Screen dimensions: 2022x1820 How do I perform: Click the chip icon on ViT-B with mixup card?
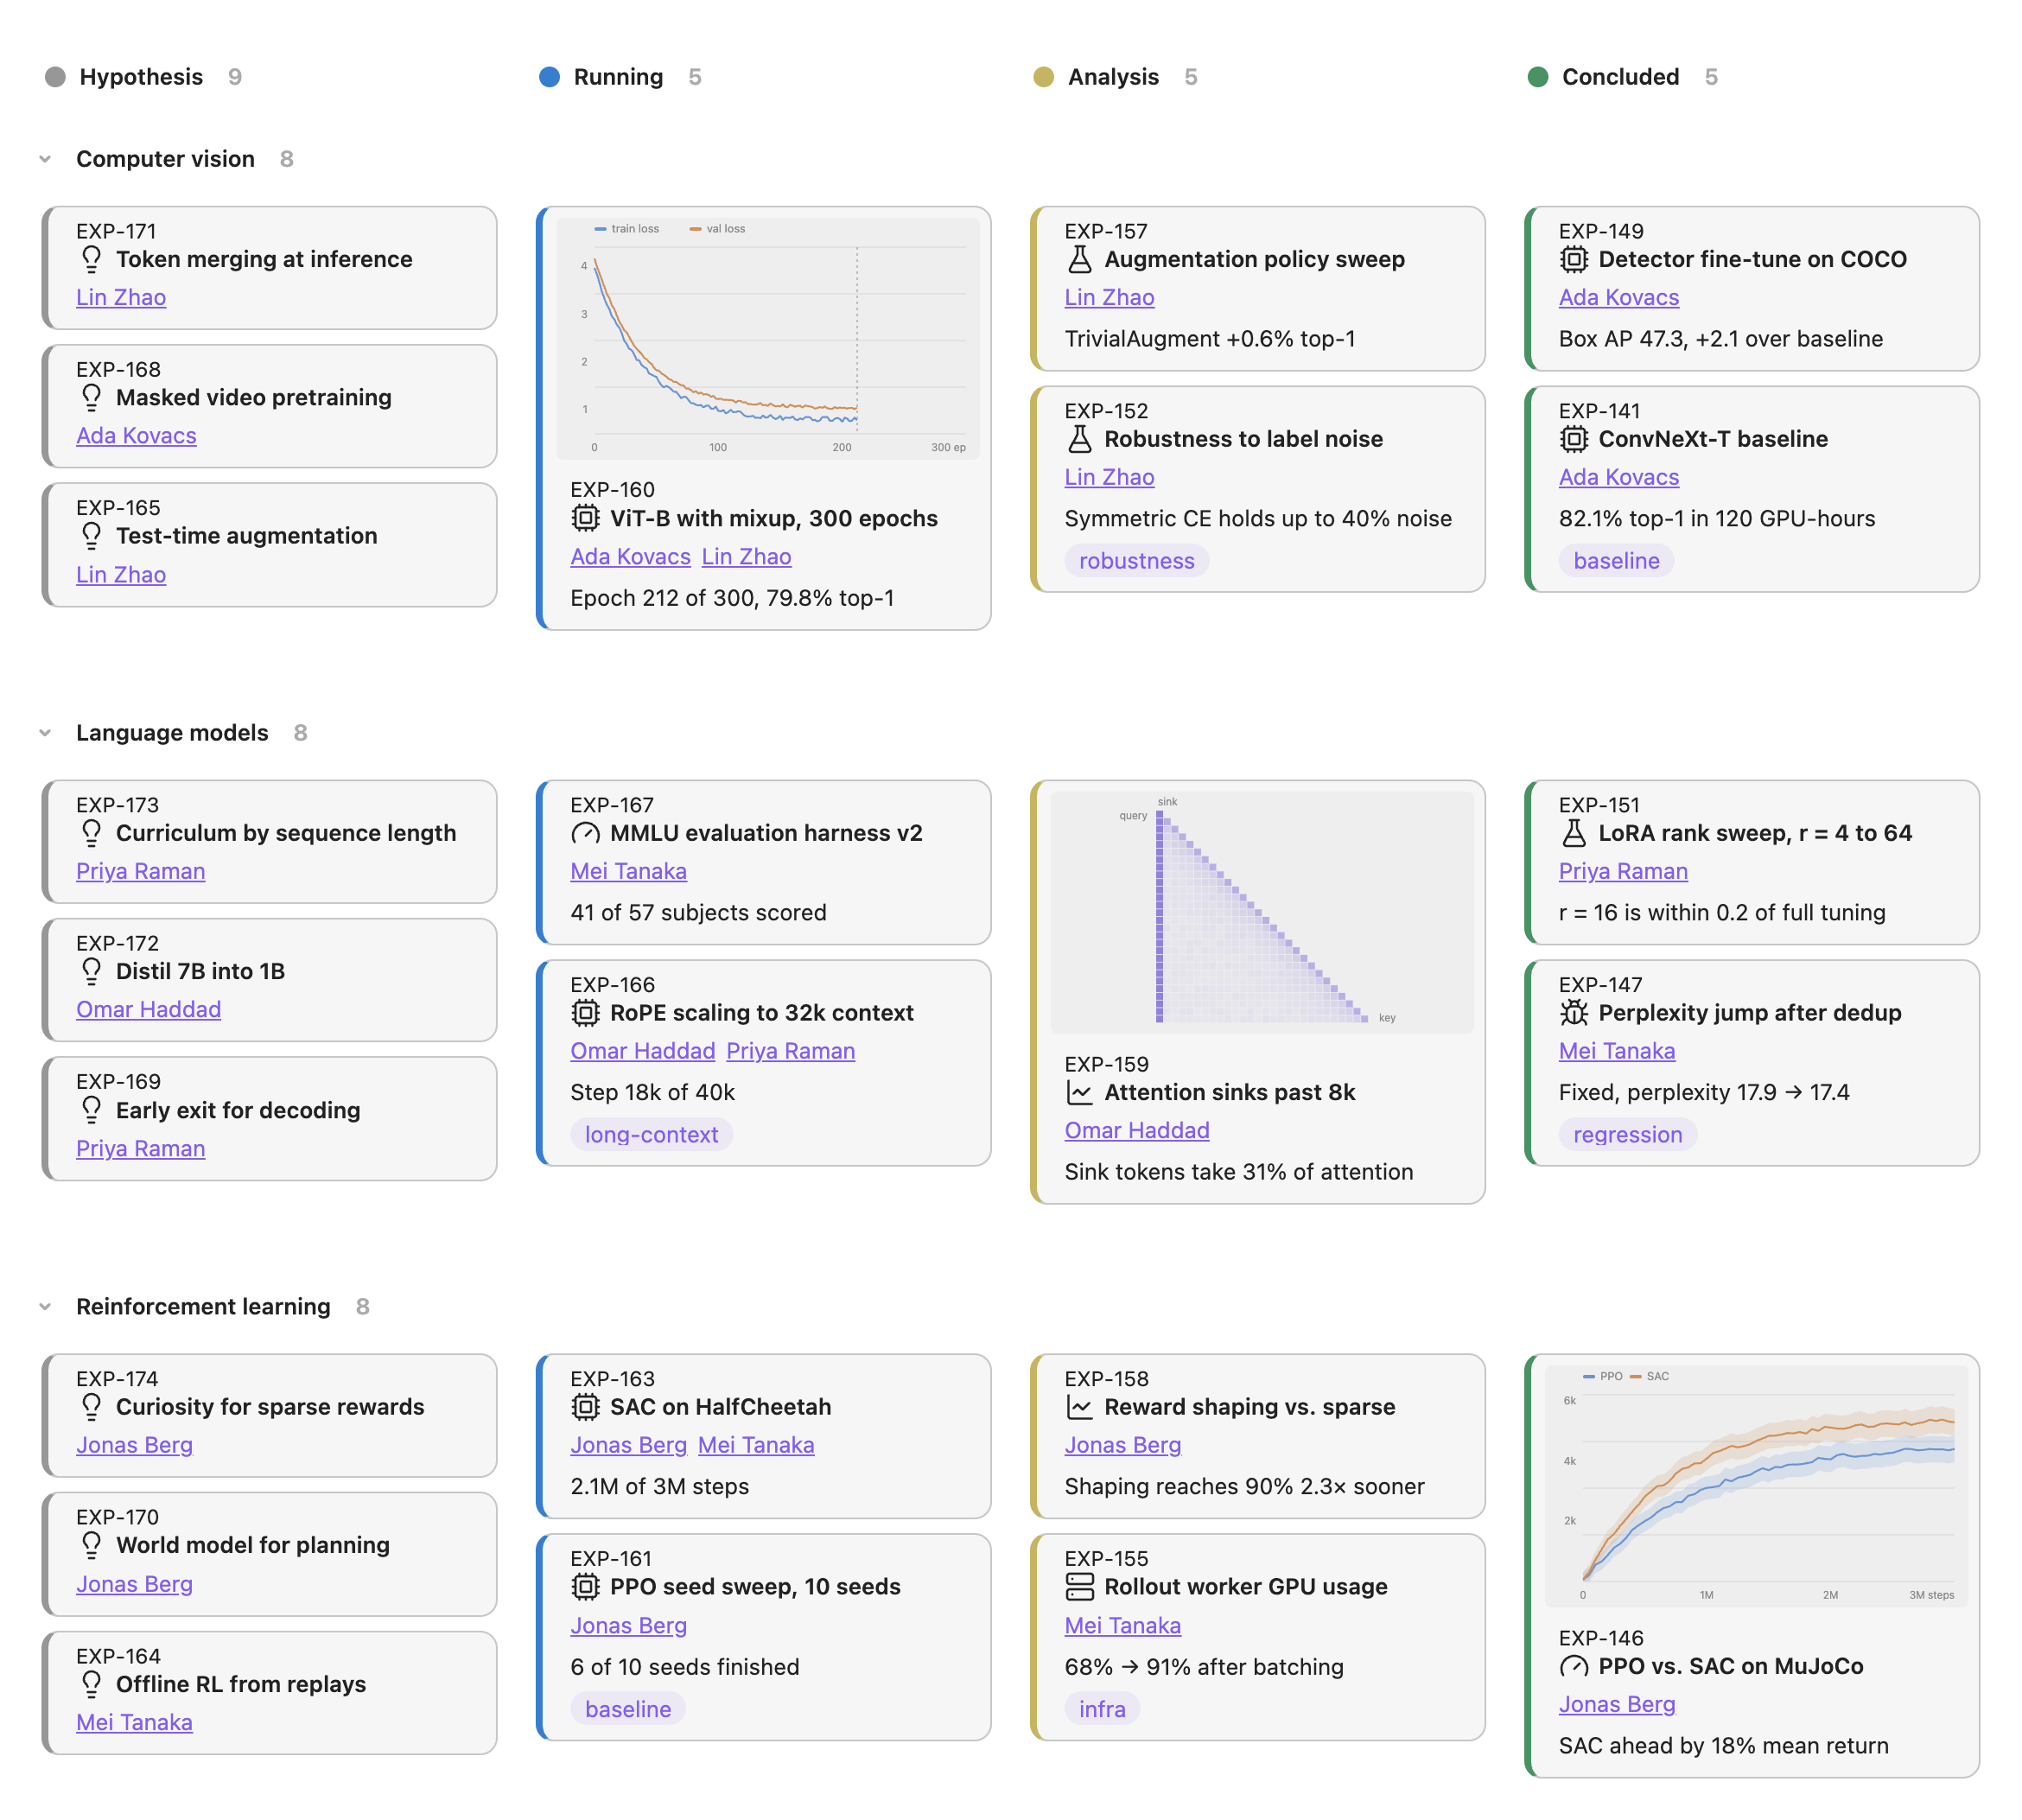coord(585,518)
